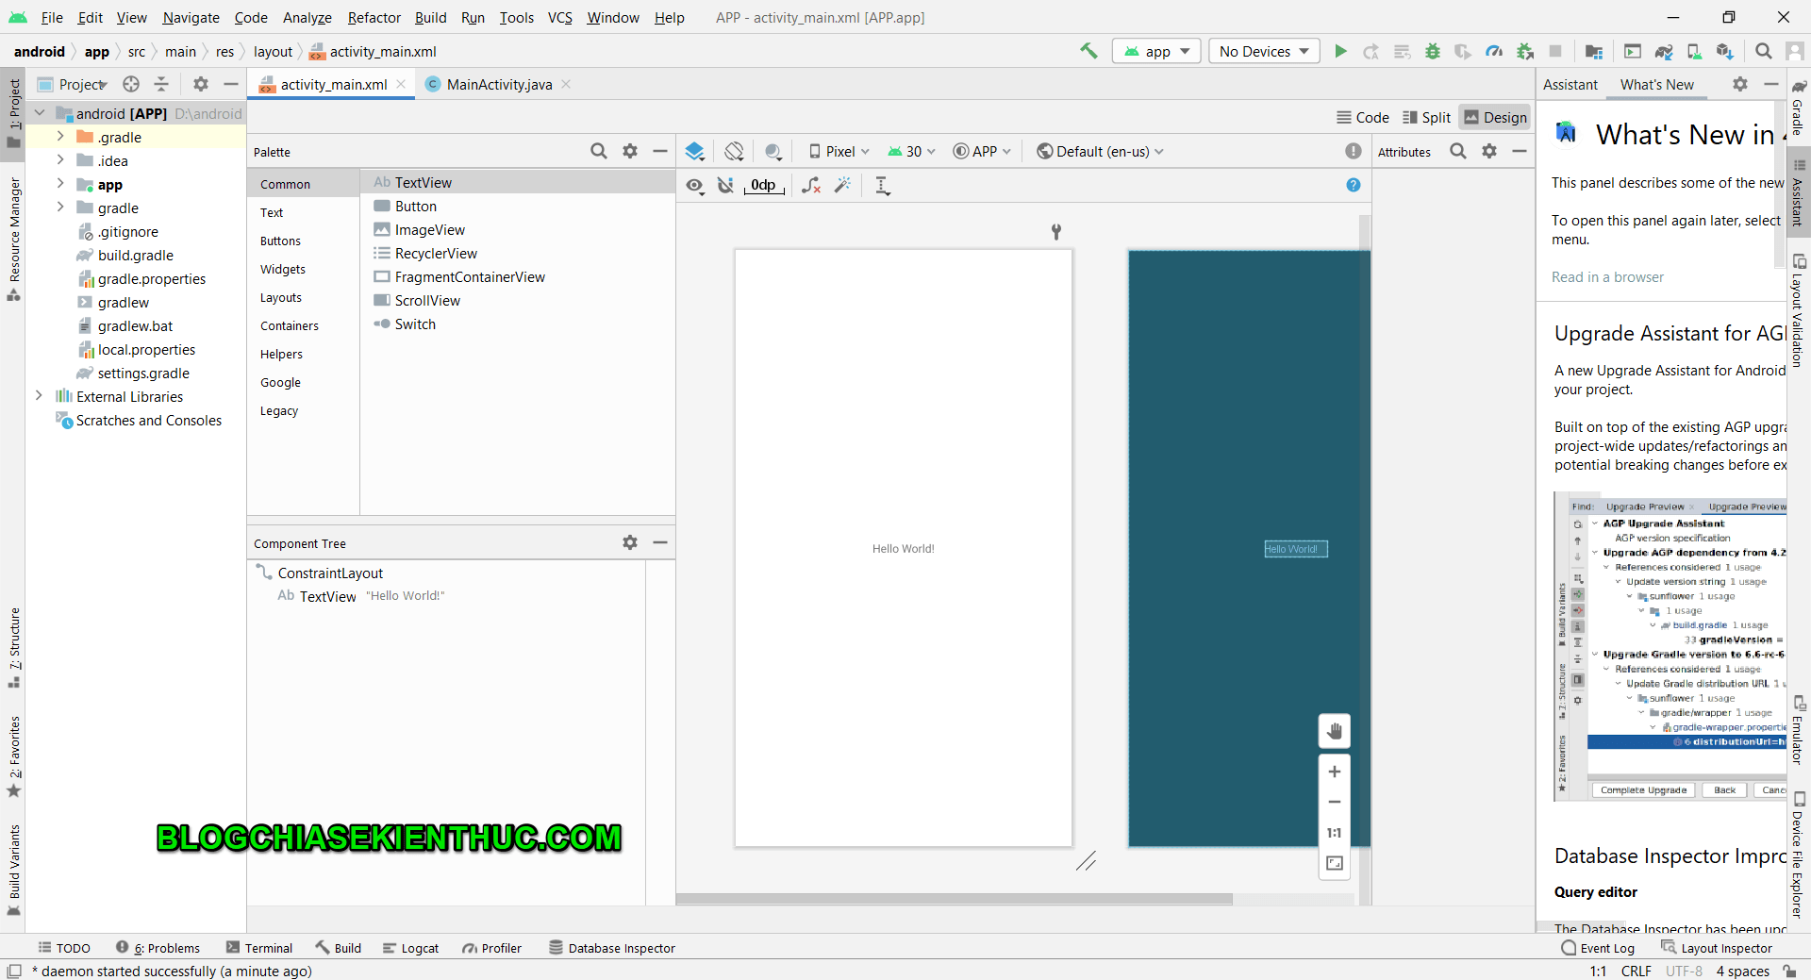Open the Terminal tool window
The height and width of the screenshot is (980, 1811).
pyautogui.click(x=259, y=948)
